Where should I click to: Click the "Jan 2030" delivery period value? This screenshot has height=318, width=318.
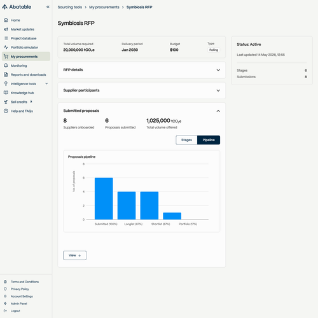(x=130, y=50)
